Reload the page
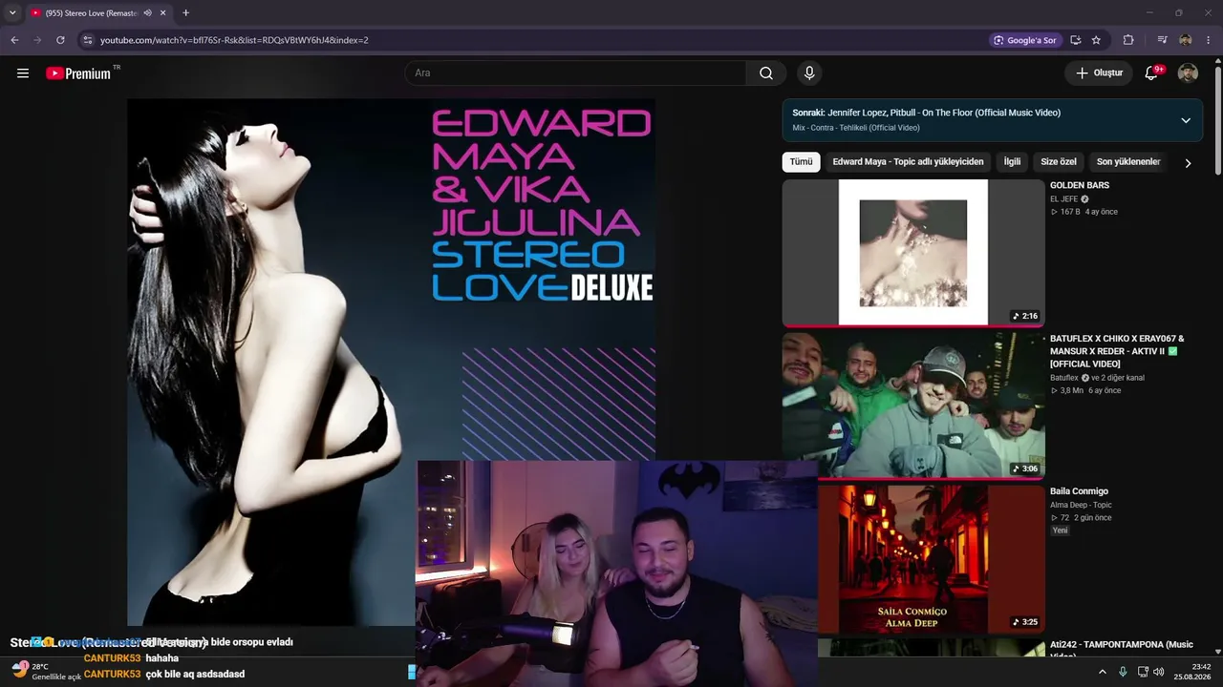Image resolution: width=1223 pixels, height=687 pixels. click(x=60, y=40)
